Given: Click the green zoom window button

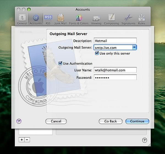Looking at the screenshot, I should coord(29,9).
